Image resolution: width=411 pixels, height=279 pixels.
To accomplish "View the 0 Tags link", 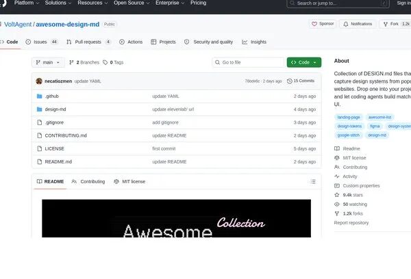I will [x=113, y=62].
